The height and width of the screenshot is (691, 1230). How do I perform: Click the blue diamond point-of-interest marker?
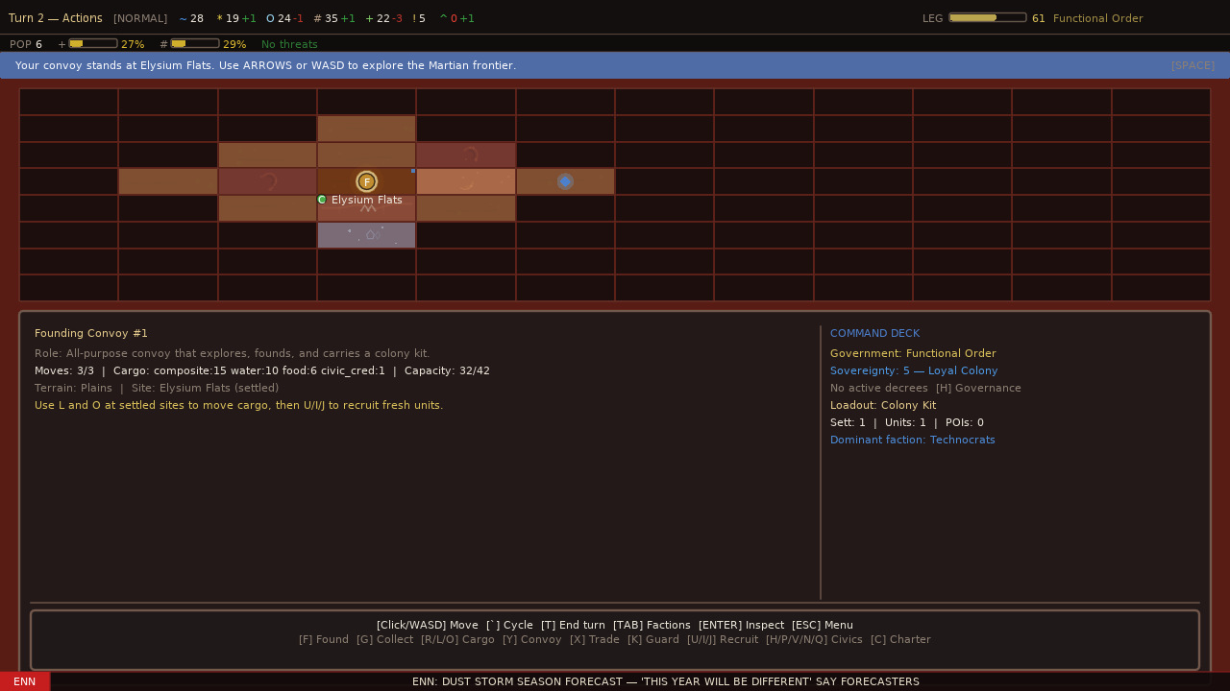[x=565, y=181]
